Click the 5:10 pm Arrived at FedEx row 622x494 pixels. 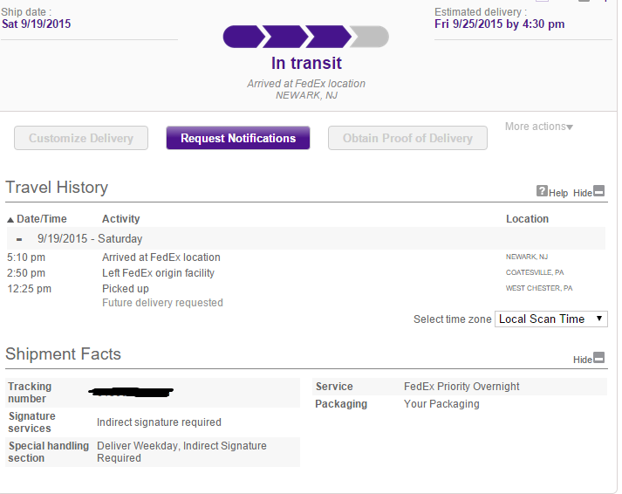pos(161,257)
